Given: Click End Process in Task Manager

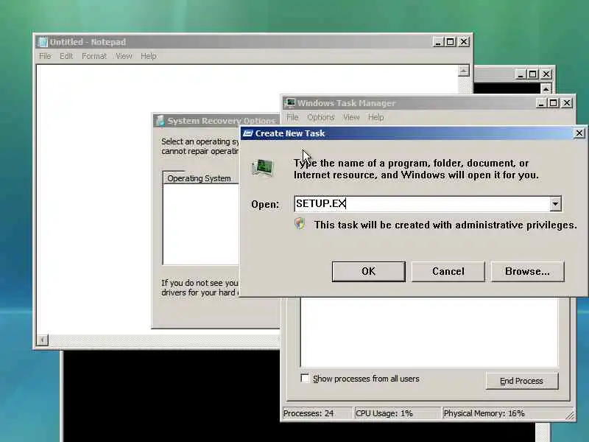Looking at the screenshot, I should (x=522, y=381).
